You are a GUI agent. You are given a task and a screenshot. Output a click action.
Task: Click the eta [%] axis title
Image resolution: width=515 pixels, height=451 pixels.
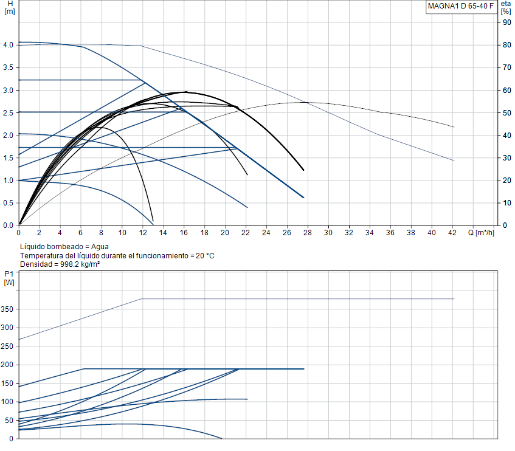coord(506,7)
